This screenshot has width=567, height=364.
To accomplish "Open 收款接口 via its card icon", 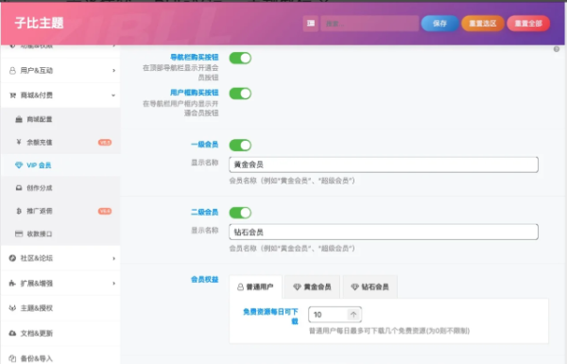I will [19, 234].
